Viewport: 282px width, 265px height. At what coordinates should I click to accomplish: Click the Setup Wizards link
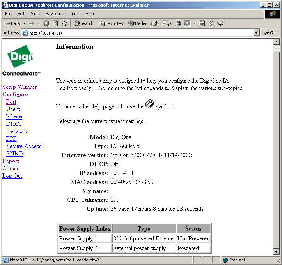click(20, 87)
